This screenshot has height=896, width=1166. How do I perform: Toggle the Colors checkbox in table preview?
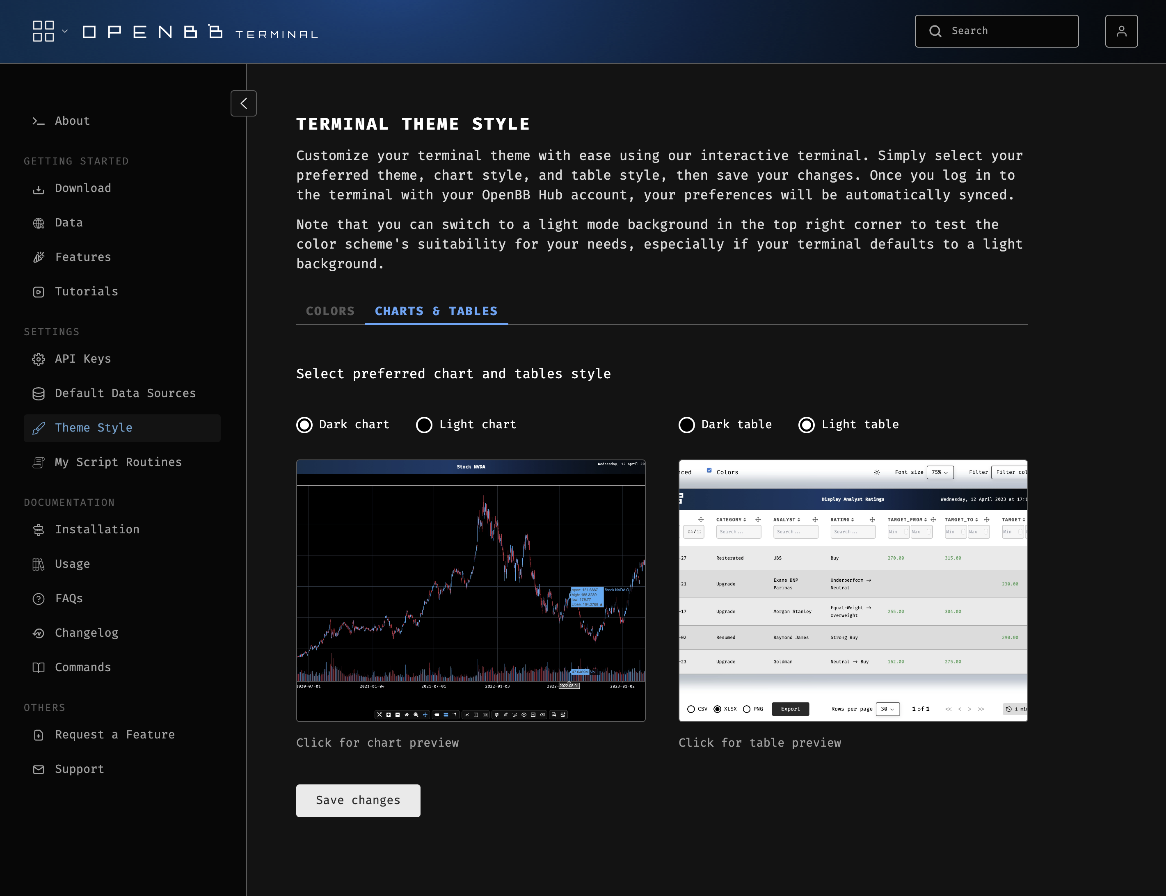click(x=709, y=471)
